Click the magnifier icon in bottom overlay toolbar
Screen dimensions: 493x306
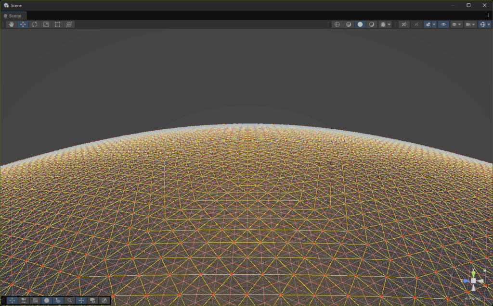coord(70,300)
